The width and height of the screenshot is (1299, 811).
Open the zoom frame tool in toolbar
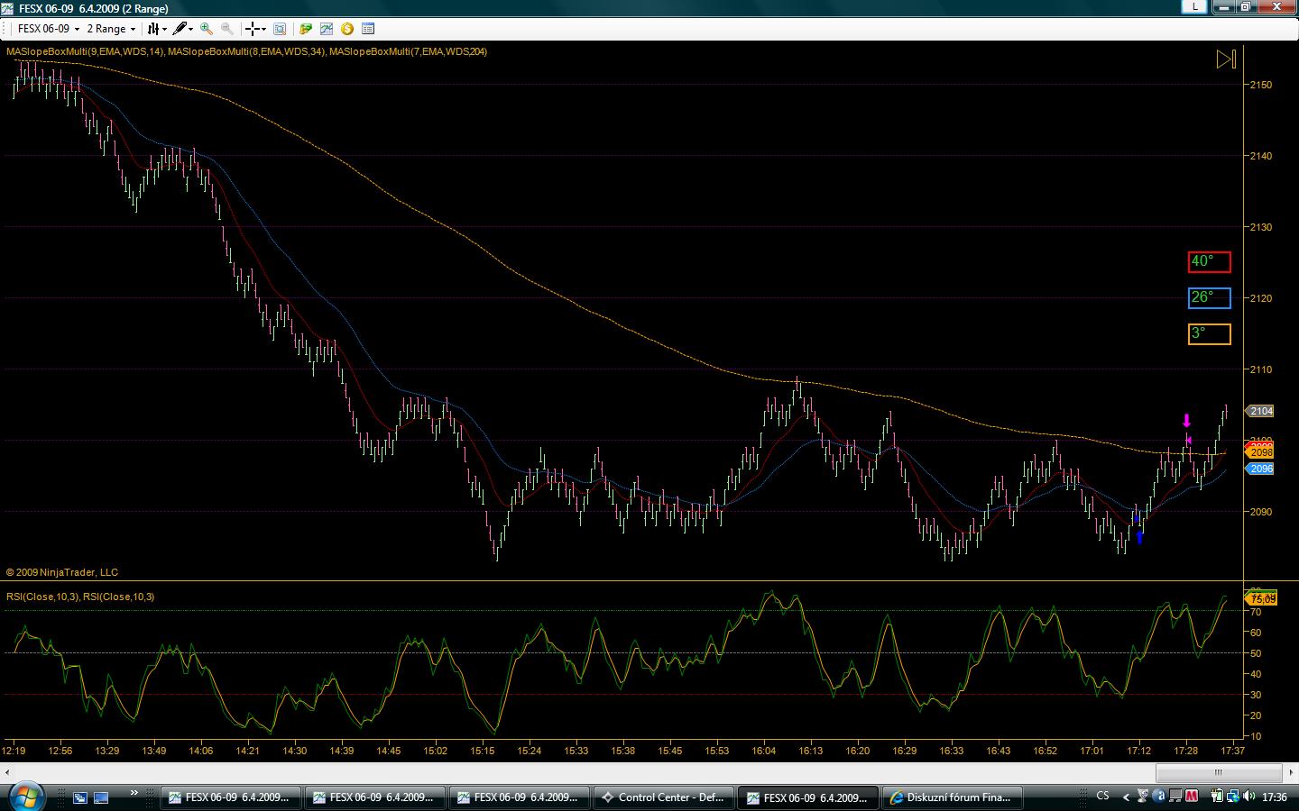[280, 29]
